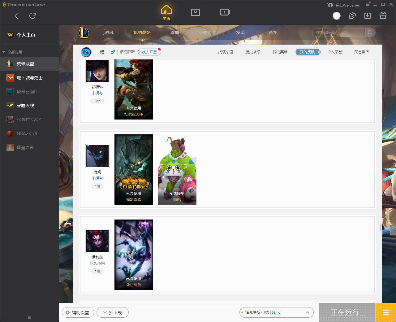Open the 我的英雄 sub-tab
Image resolution: width=396 pixels, height=322 pixels.
tap(280, 52)
